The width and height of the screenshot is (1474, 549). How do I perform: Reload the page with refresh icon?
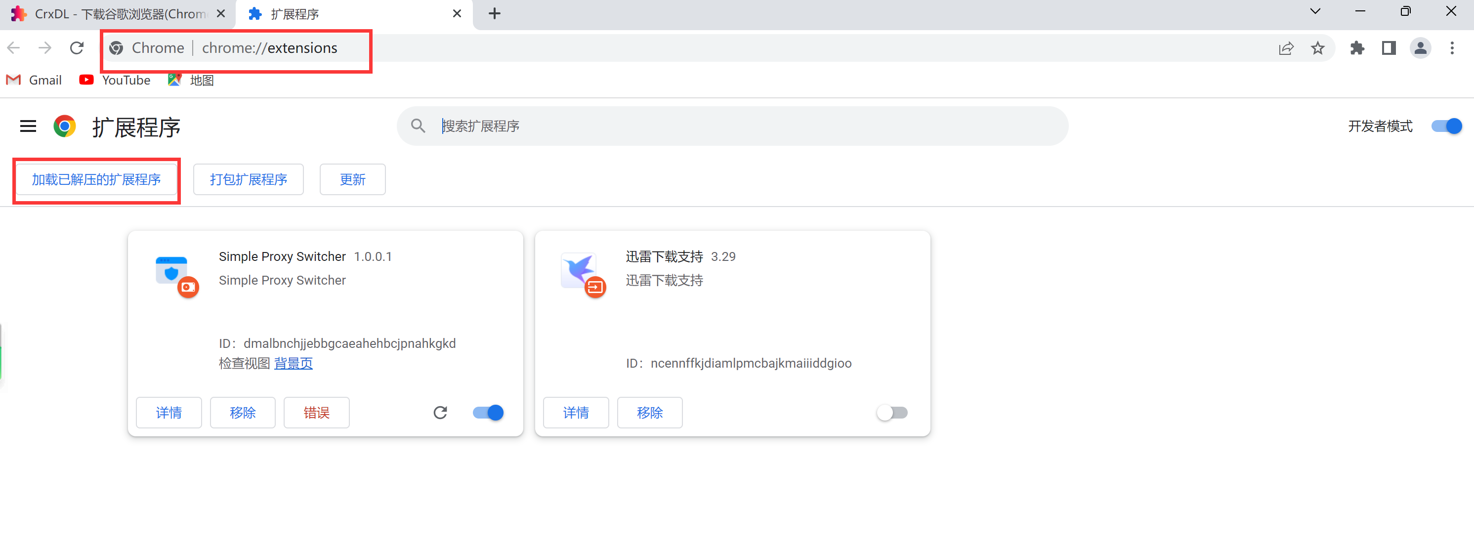(77, 48)
